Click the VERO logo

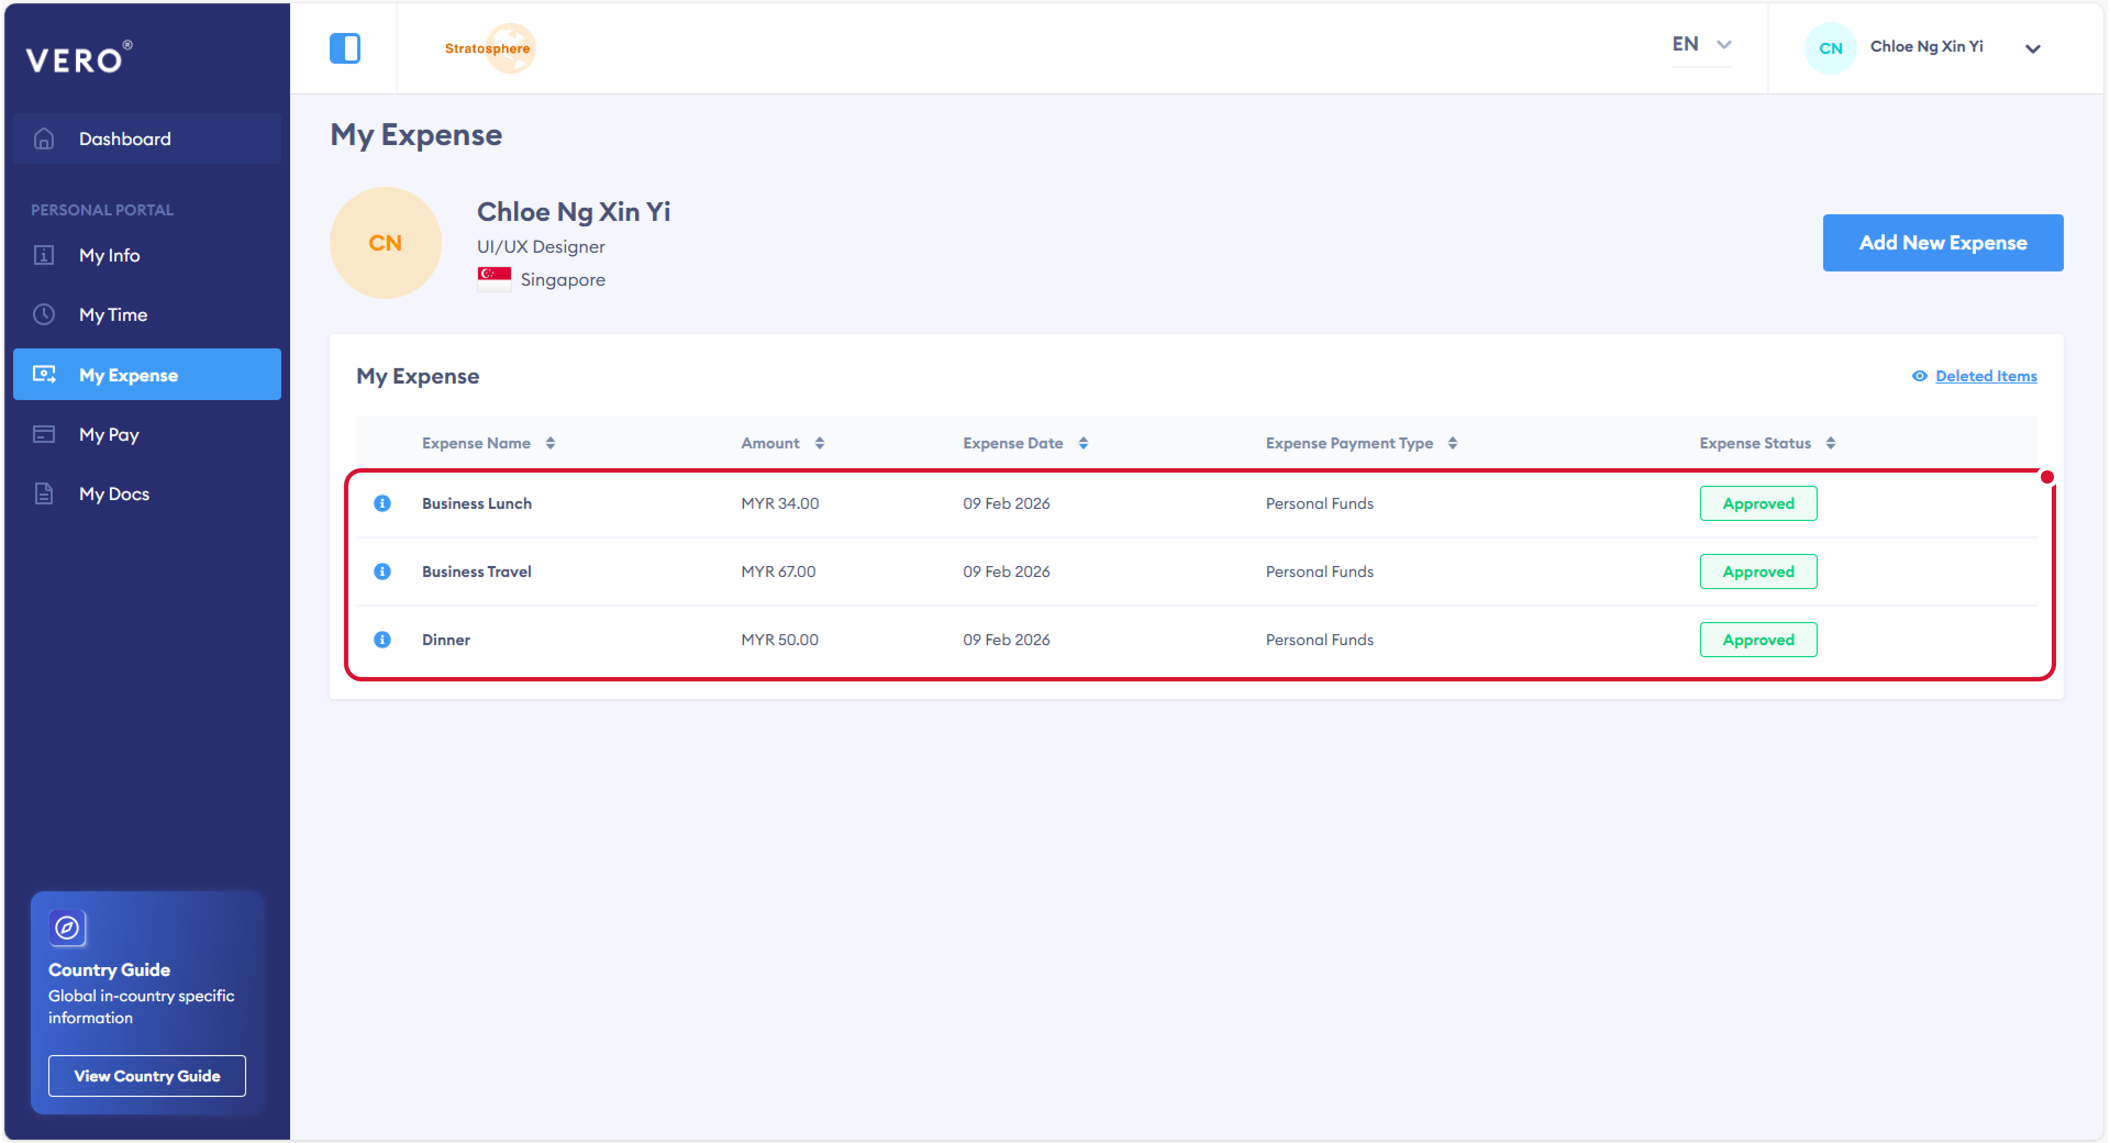(x=79, y=58)
